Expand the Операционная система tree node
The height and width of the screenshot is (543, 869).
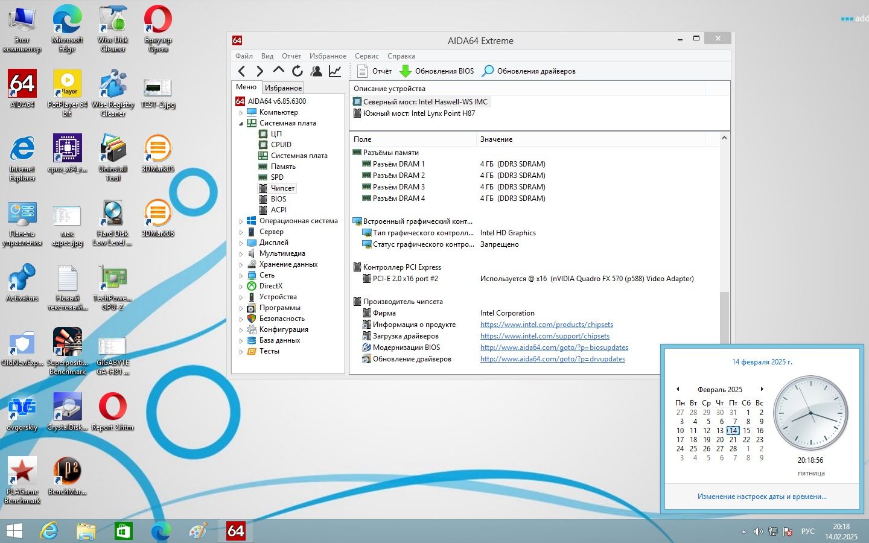(241, 221)
